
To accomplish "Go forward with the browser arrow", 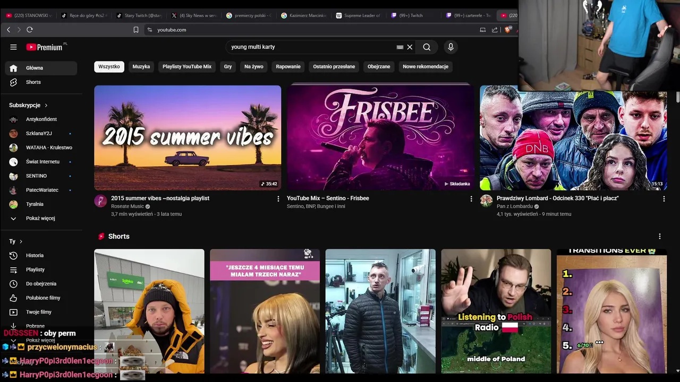I will tap(19, 30).
